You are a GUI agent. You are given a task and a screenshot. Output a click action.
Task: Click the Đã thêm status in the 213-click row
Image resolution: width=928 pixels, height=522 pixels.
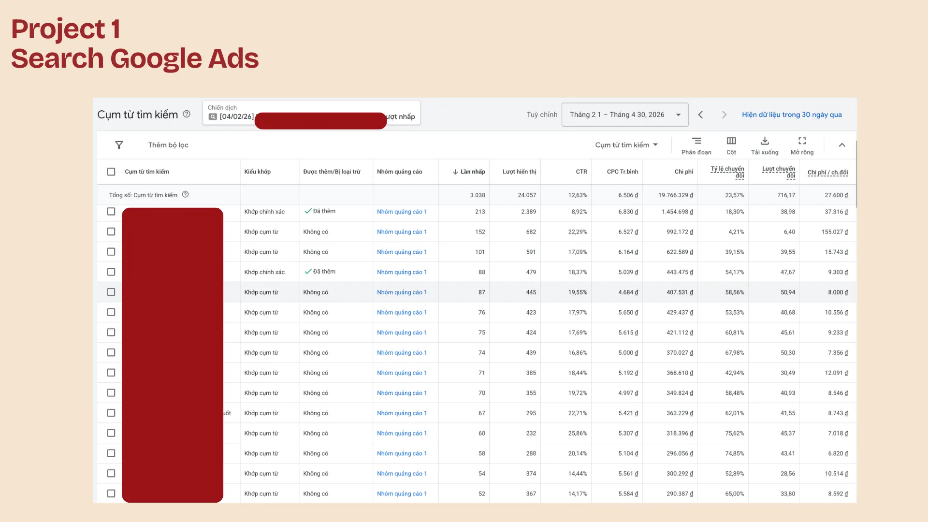tap(320, 211)
